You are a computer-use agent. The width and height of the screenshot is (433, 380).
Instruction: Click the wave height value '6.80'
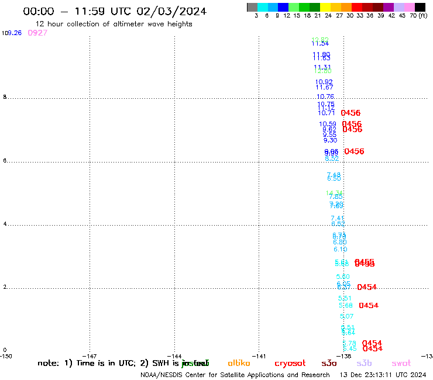click(x=340, y=242)
